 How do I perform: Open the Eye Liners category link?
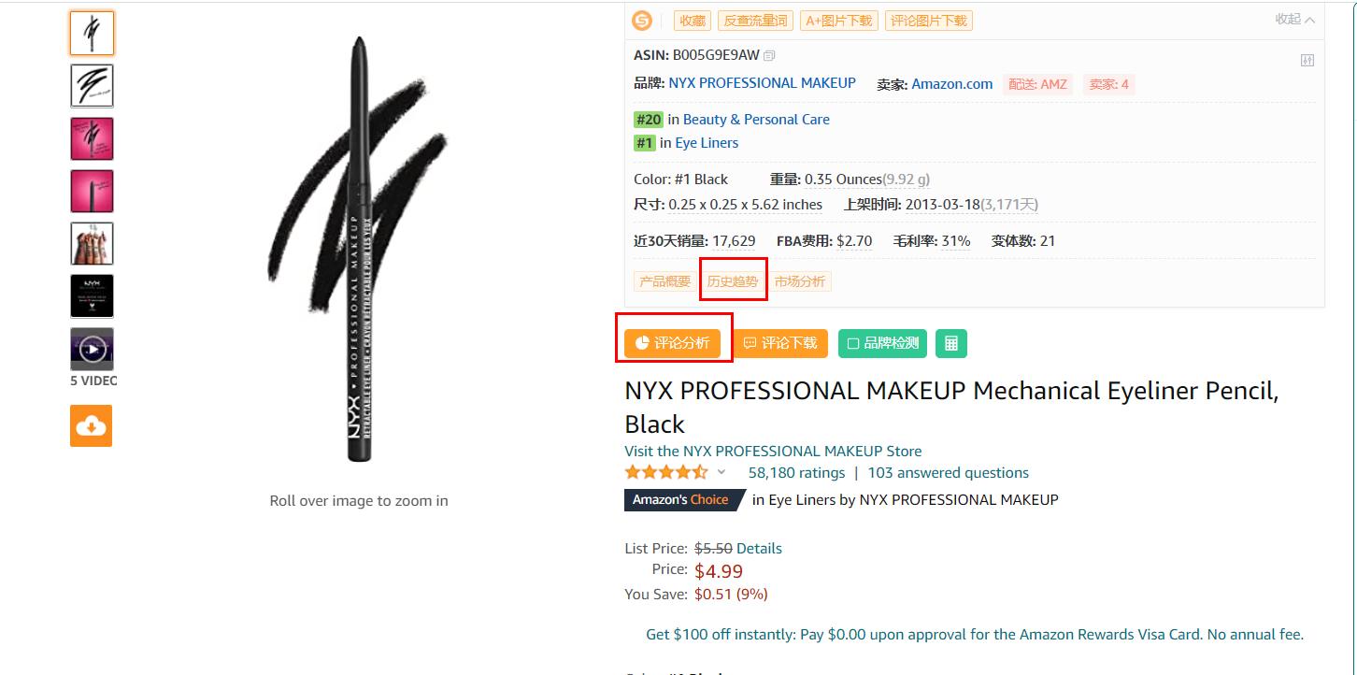[707, 143]
